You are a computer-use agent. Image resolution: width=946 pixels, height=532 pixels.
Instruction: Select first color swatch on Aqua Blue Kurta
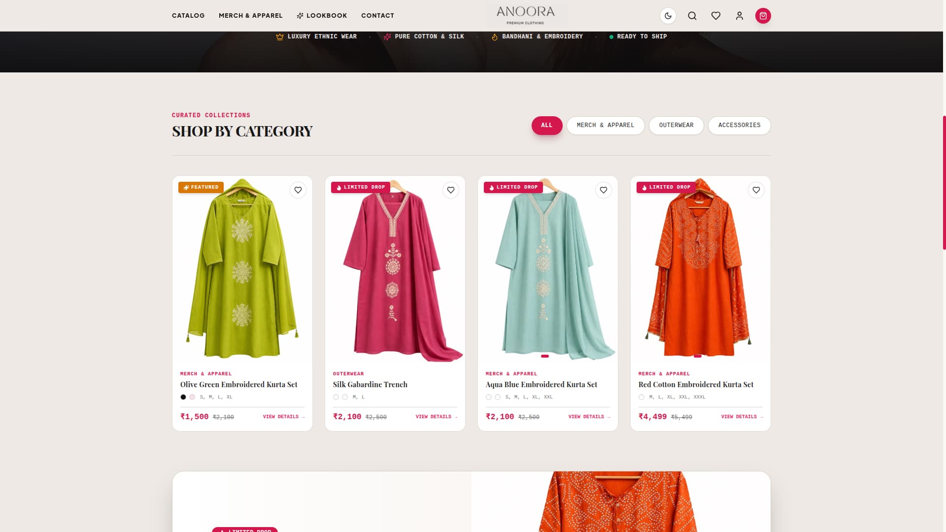click(489, 397)
